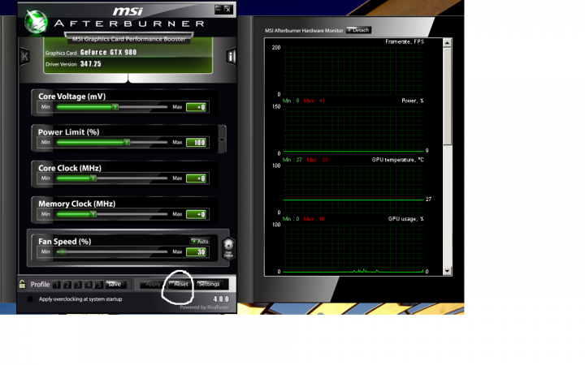Screen dimensions: 585x365
Task: Click the MSI Afterburner Hardware Monitor title
Action: point(304,31)
